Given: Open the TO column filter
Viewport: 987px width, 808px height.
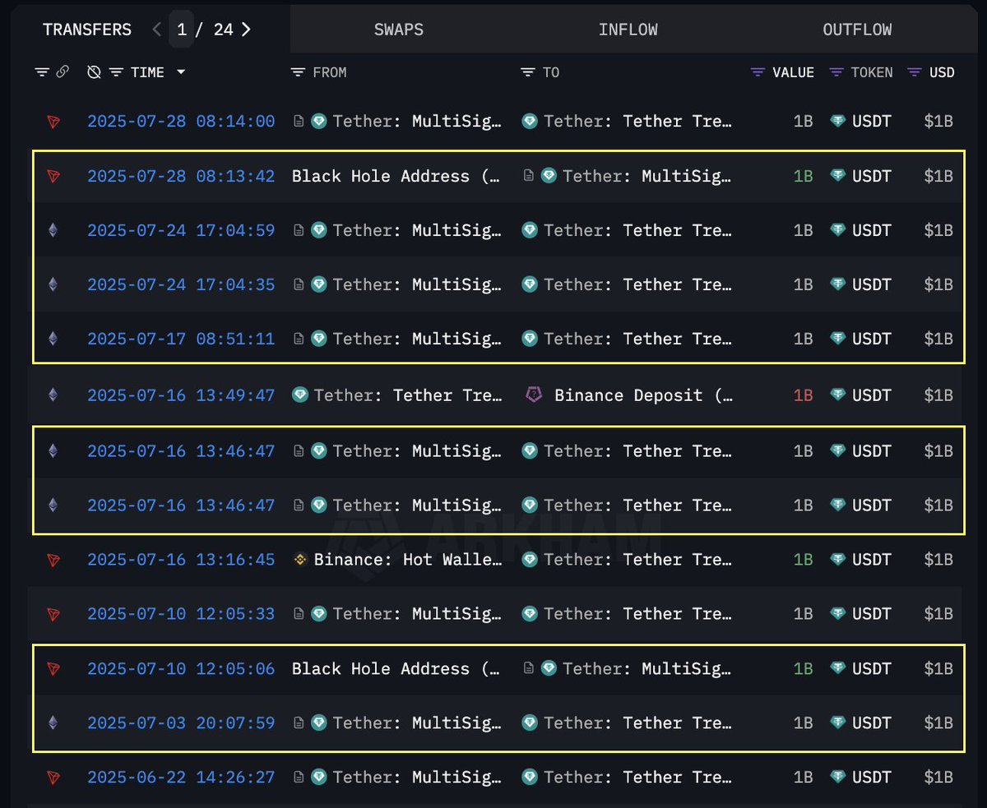Looking at the screenshot, I should 528,72.
